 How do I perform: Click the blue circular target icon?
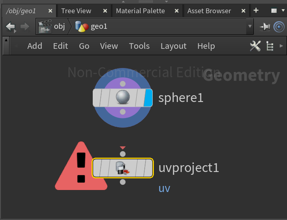(279, 27)
